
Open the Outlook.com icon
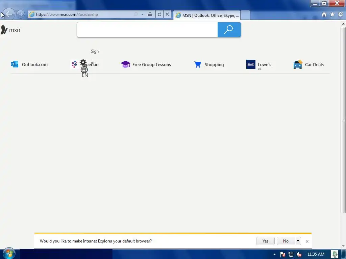pyautogui.click(x=15, y=64)
